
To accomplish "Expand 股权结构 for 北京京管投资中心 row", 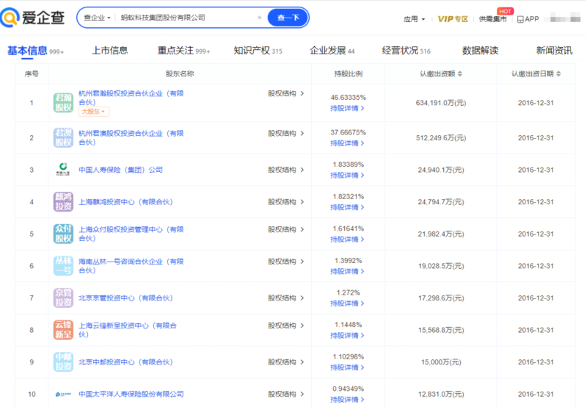I will coord(285,298).
